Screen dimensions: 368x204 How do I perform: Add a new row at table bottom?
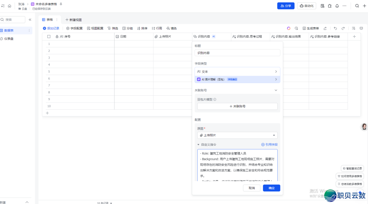47,113
